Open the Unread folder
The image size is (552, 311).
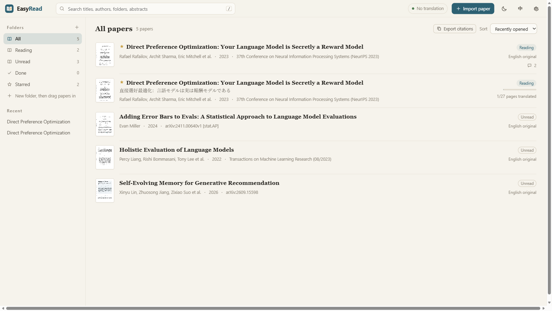click(43, 62)
